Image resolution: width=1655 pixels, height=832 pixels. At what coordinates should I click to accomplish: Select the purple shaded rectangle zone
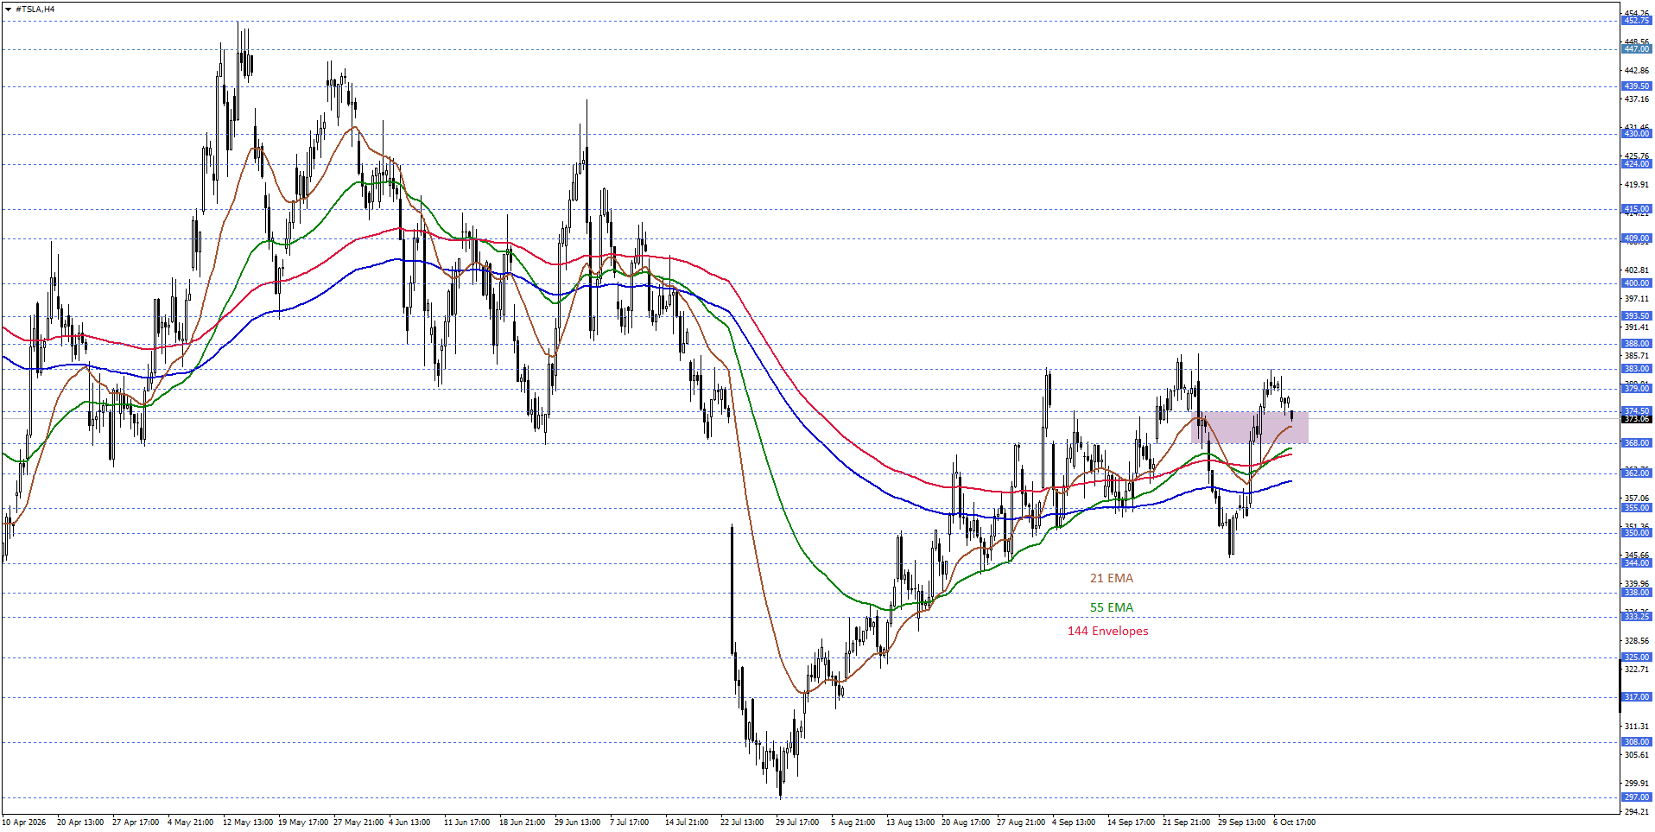[1250, 428]
